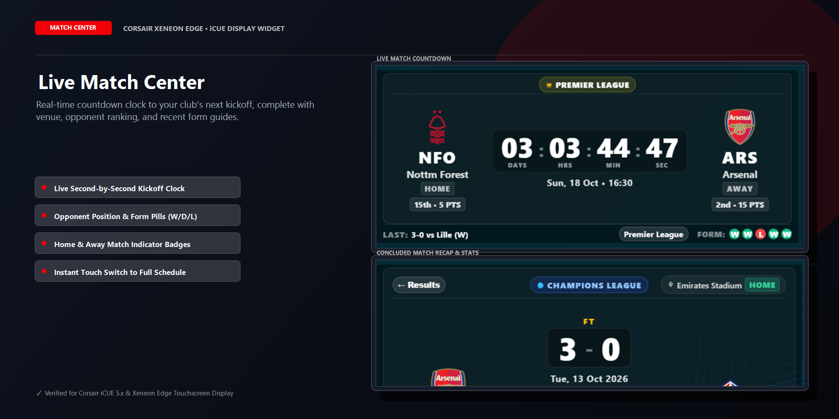
Task: Click the Champions League ball icon
Action: [x=541, y=285]
